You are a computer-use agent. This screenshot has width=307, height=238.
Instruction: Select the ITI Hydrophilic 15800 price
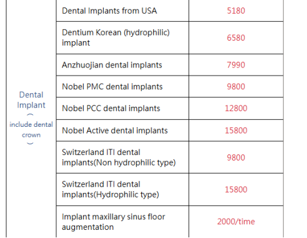[x=236, y=189]
